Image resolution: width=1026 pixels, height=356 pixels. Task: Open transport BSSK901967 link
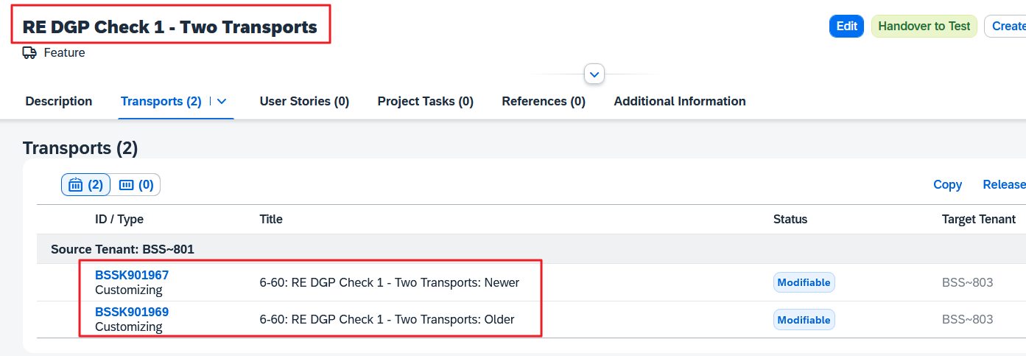point(132,276)
